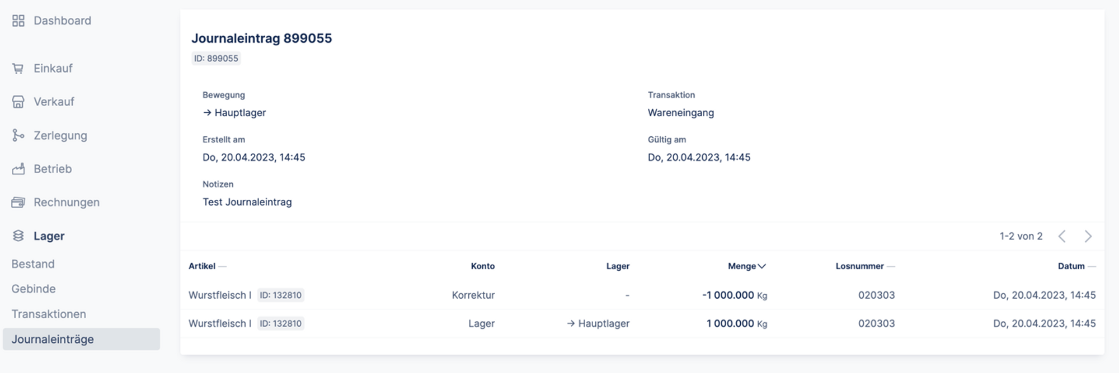Viewport: 1119px width, 373px height.
Task: Click the Rechnungen card icon
Action: pos(18,202)
